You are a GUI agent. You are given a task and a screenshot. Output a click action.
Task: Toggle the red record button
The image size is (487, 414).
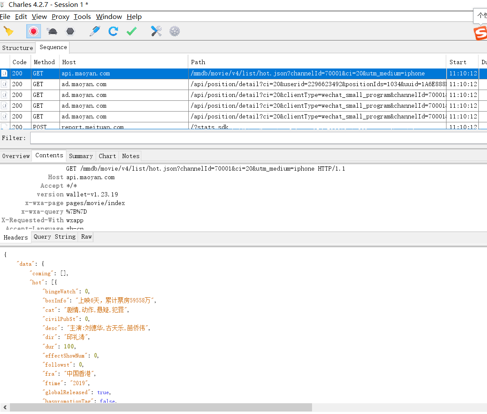click(x=34, y=31)
